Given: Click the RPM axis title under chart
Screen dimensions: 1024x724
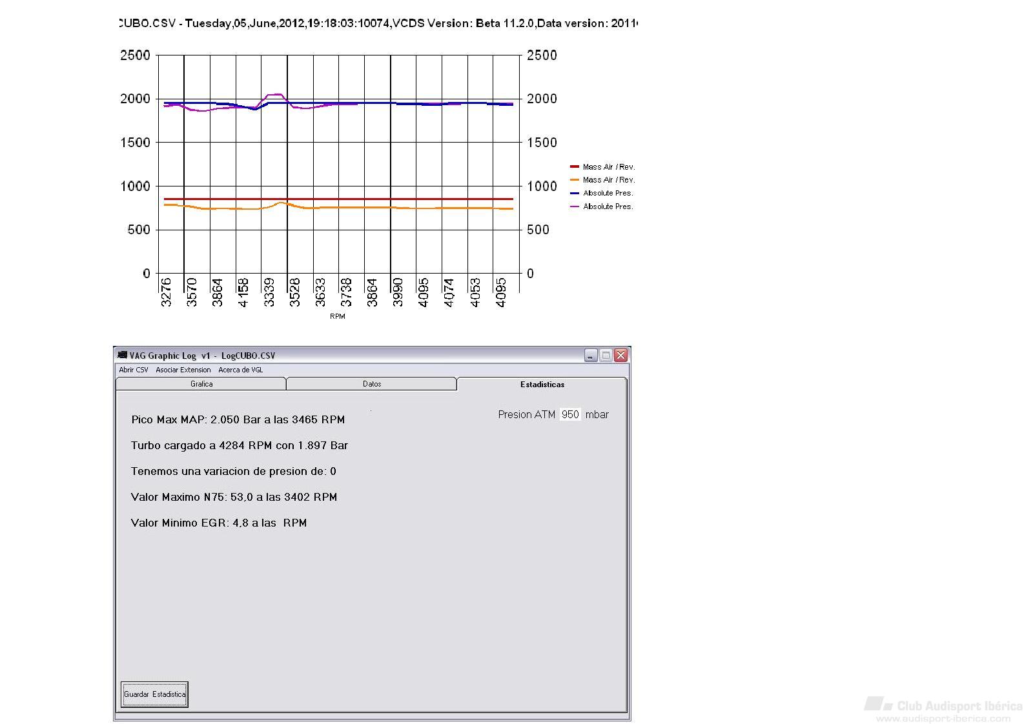Looking at the screenshot, I should (338, 316).
